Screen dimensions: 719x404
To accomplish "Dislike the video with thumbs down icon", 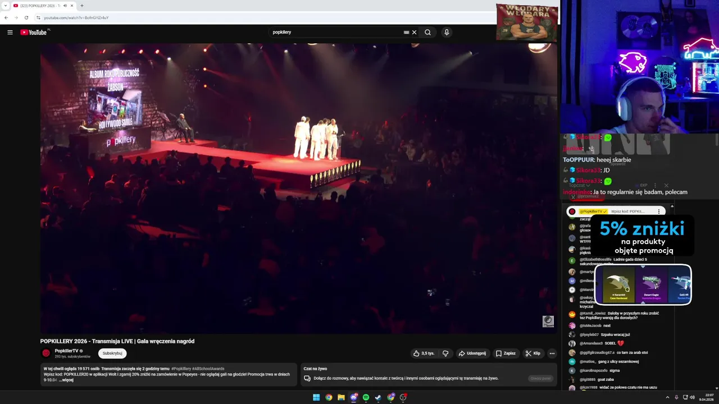I will [445, 353].
